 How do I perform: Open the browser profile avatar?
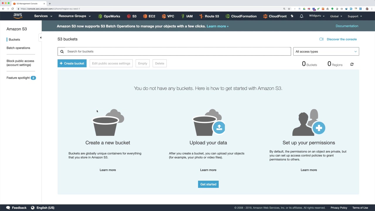point(367,9)
